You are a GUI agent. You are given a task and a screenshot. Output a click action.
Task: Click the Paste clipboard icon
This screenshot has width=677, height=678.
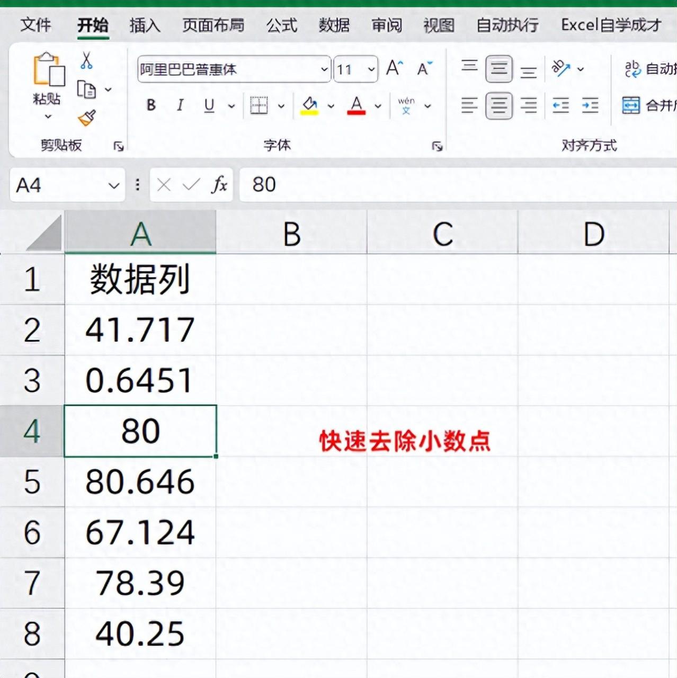[x=49, y=69]
